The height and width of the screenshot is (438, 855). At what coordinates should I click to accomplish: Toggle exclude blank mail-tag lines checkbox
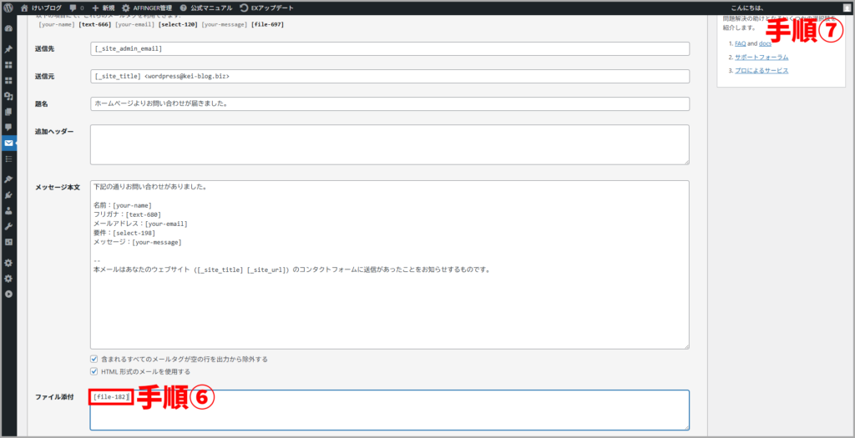94,359
